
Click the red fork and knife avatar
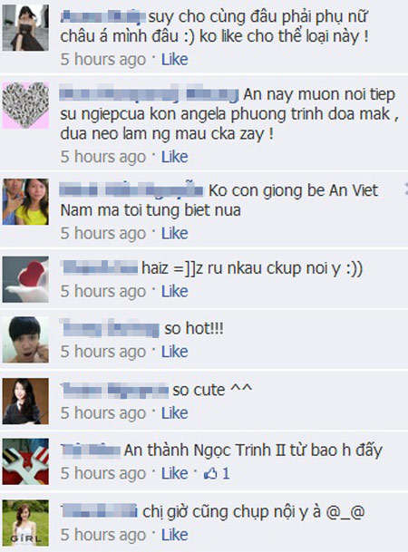click(x=25, y=461)
